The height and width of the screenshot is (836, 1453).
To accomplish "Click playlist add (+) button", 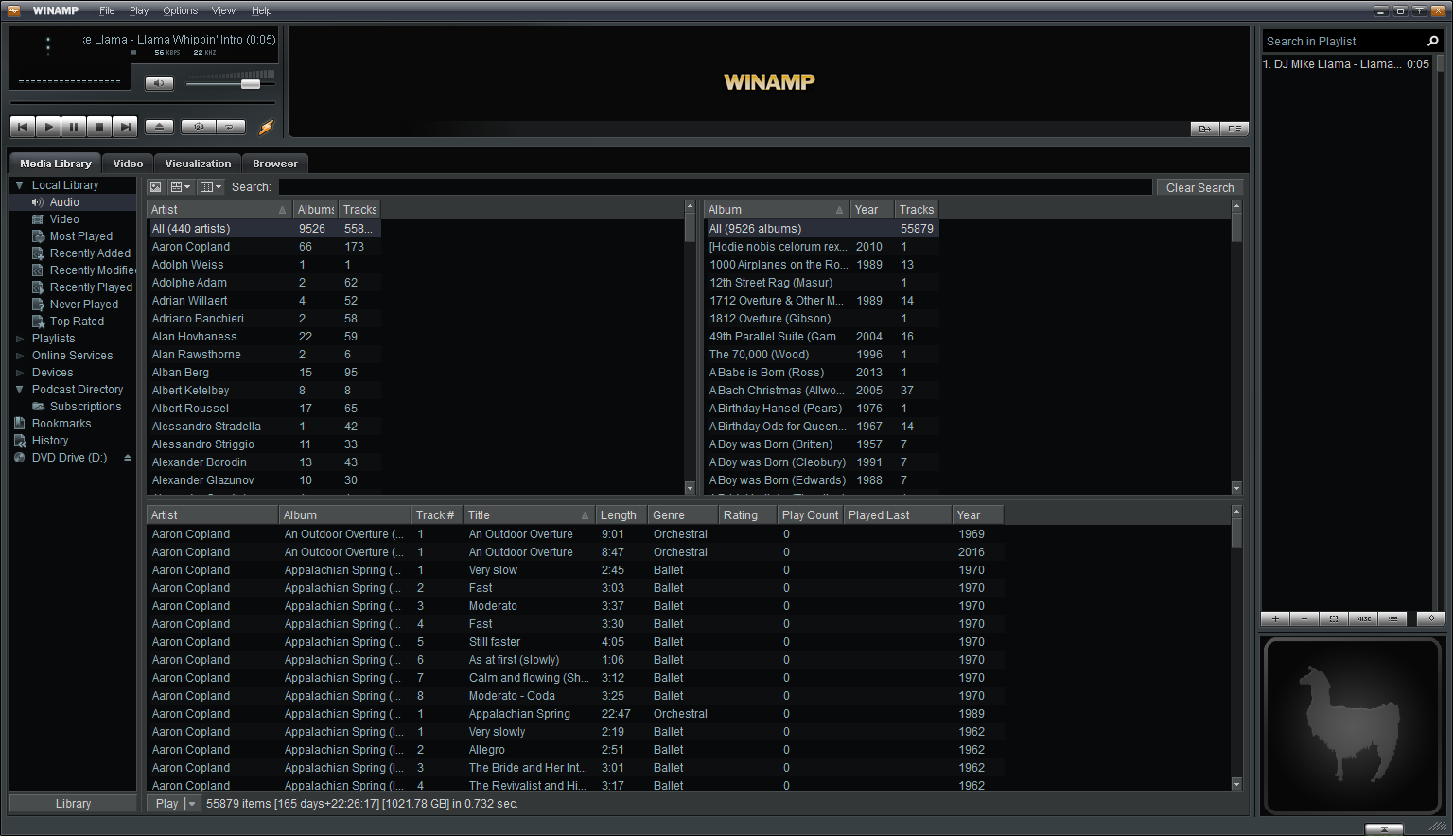I will click(1275, 618).
